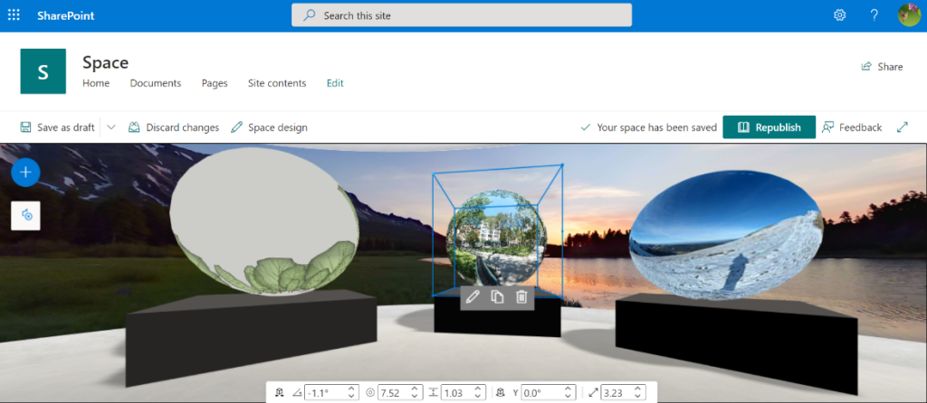
Task: Increase the scale value 3.23
Action: tap(637, 389)
